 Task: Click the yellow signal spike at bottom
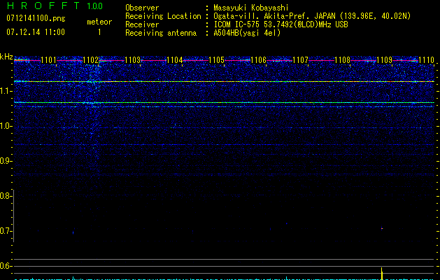[382, 272]
